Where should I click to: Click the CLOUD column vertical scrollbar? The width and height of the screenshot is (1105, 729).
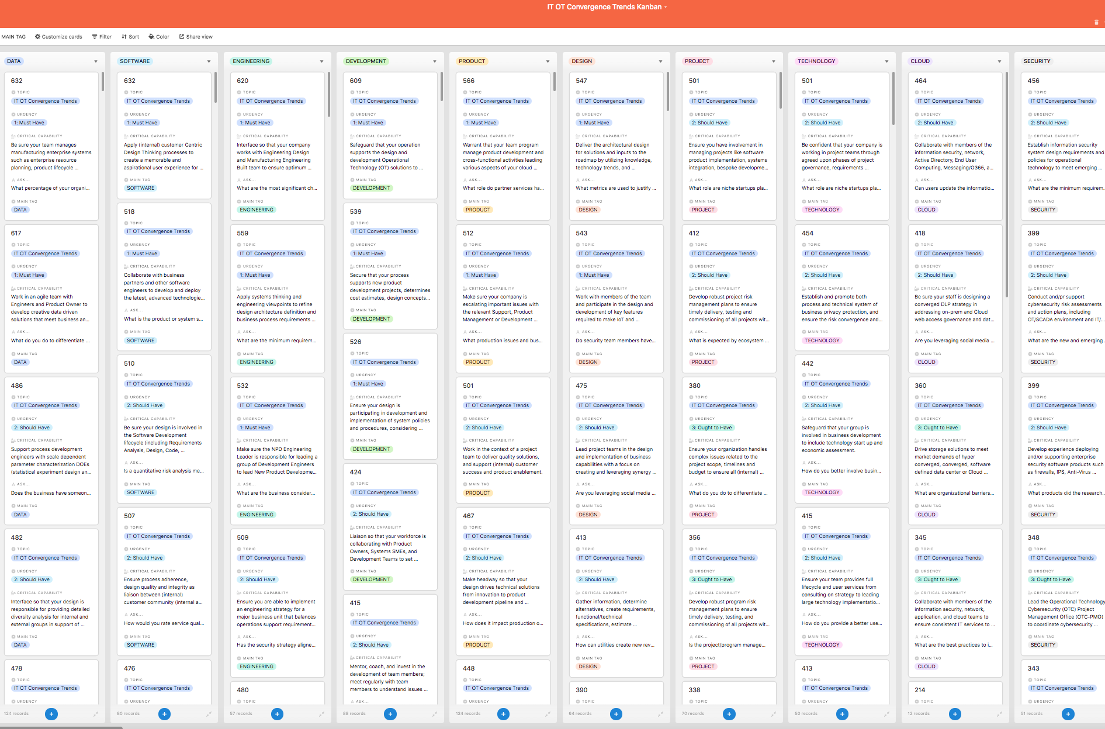1007,184
